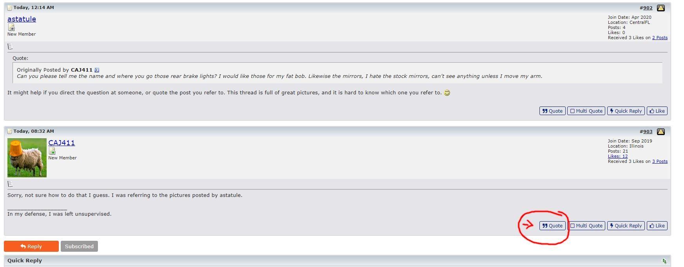Open the astatule username menu
Viewport: 684px width, 267px height.
click(22, 19)
